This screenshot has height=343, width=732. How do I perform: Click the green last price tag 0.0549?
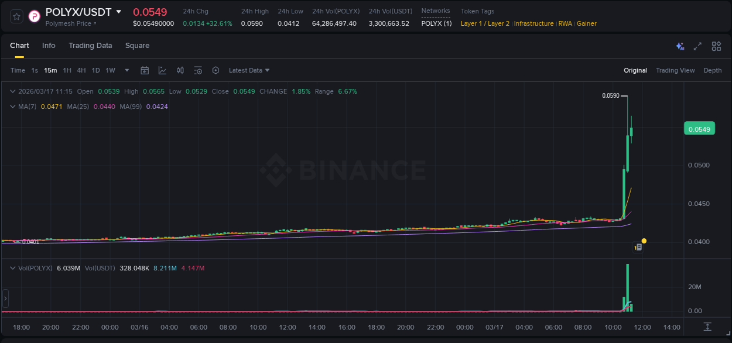[x=699, y=128]
